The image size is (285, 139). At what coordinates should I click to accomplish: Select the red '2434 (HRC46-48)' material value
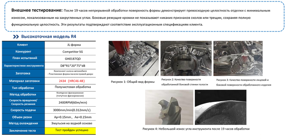[x=70, y=81]
